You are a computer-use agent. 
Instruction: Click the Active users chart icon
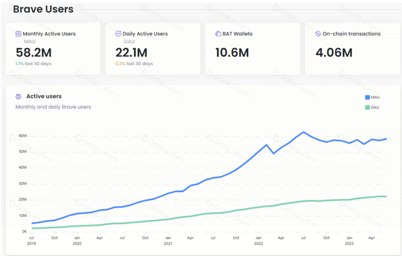pyautogui.click(x=18, y=97)
